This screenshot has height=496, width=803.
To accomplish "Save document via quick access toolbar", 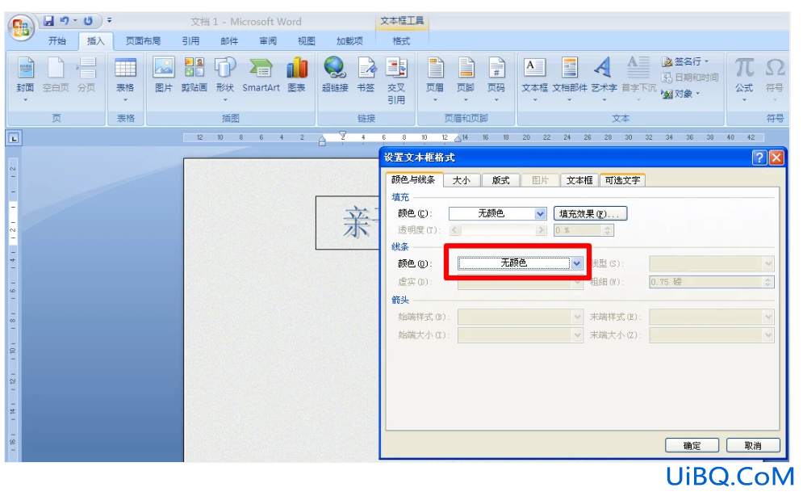I will click(48, 21).
